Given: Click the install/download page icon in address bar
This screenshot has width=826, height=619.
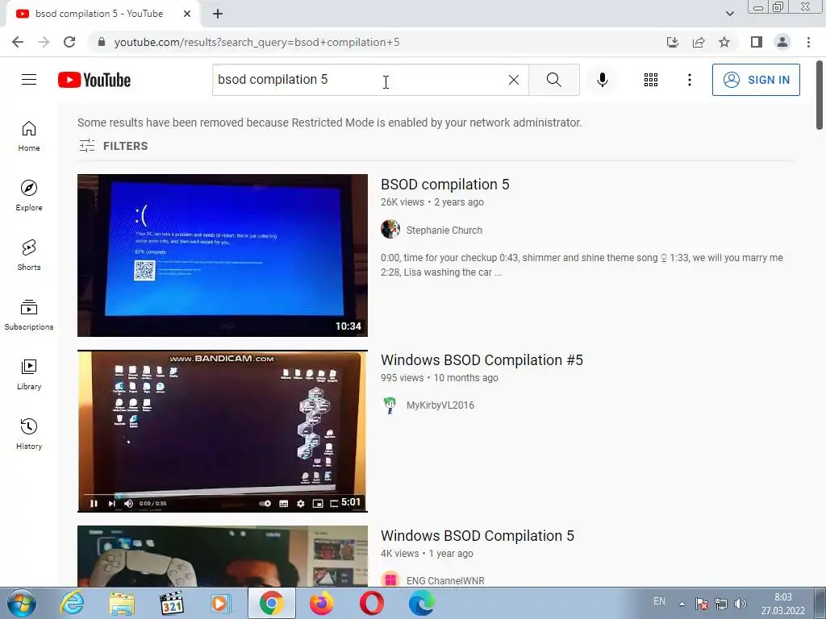Looking at the screenshot, I should (x=672, y=42).
